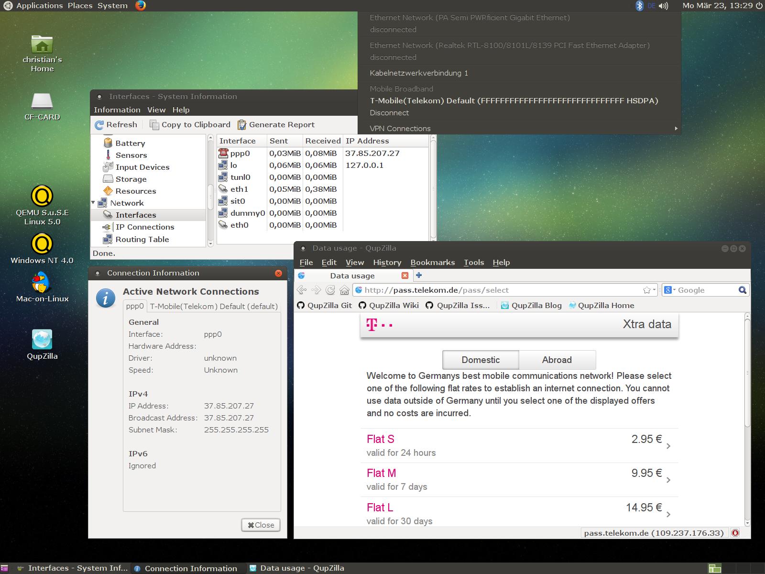The height and width of the screenshot is (574, 765).
Task: Select the Abroad toggle button
Action: click(557, 360)
